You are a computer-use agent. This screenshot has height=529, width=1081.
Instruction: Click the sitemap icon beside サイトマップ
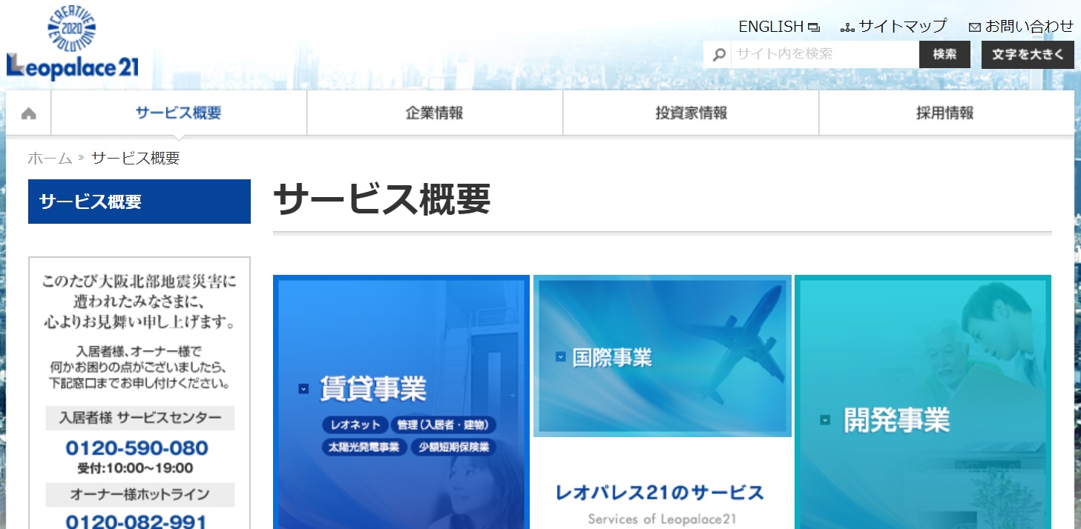(848, 27)
